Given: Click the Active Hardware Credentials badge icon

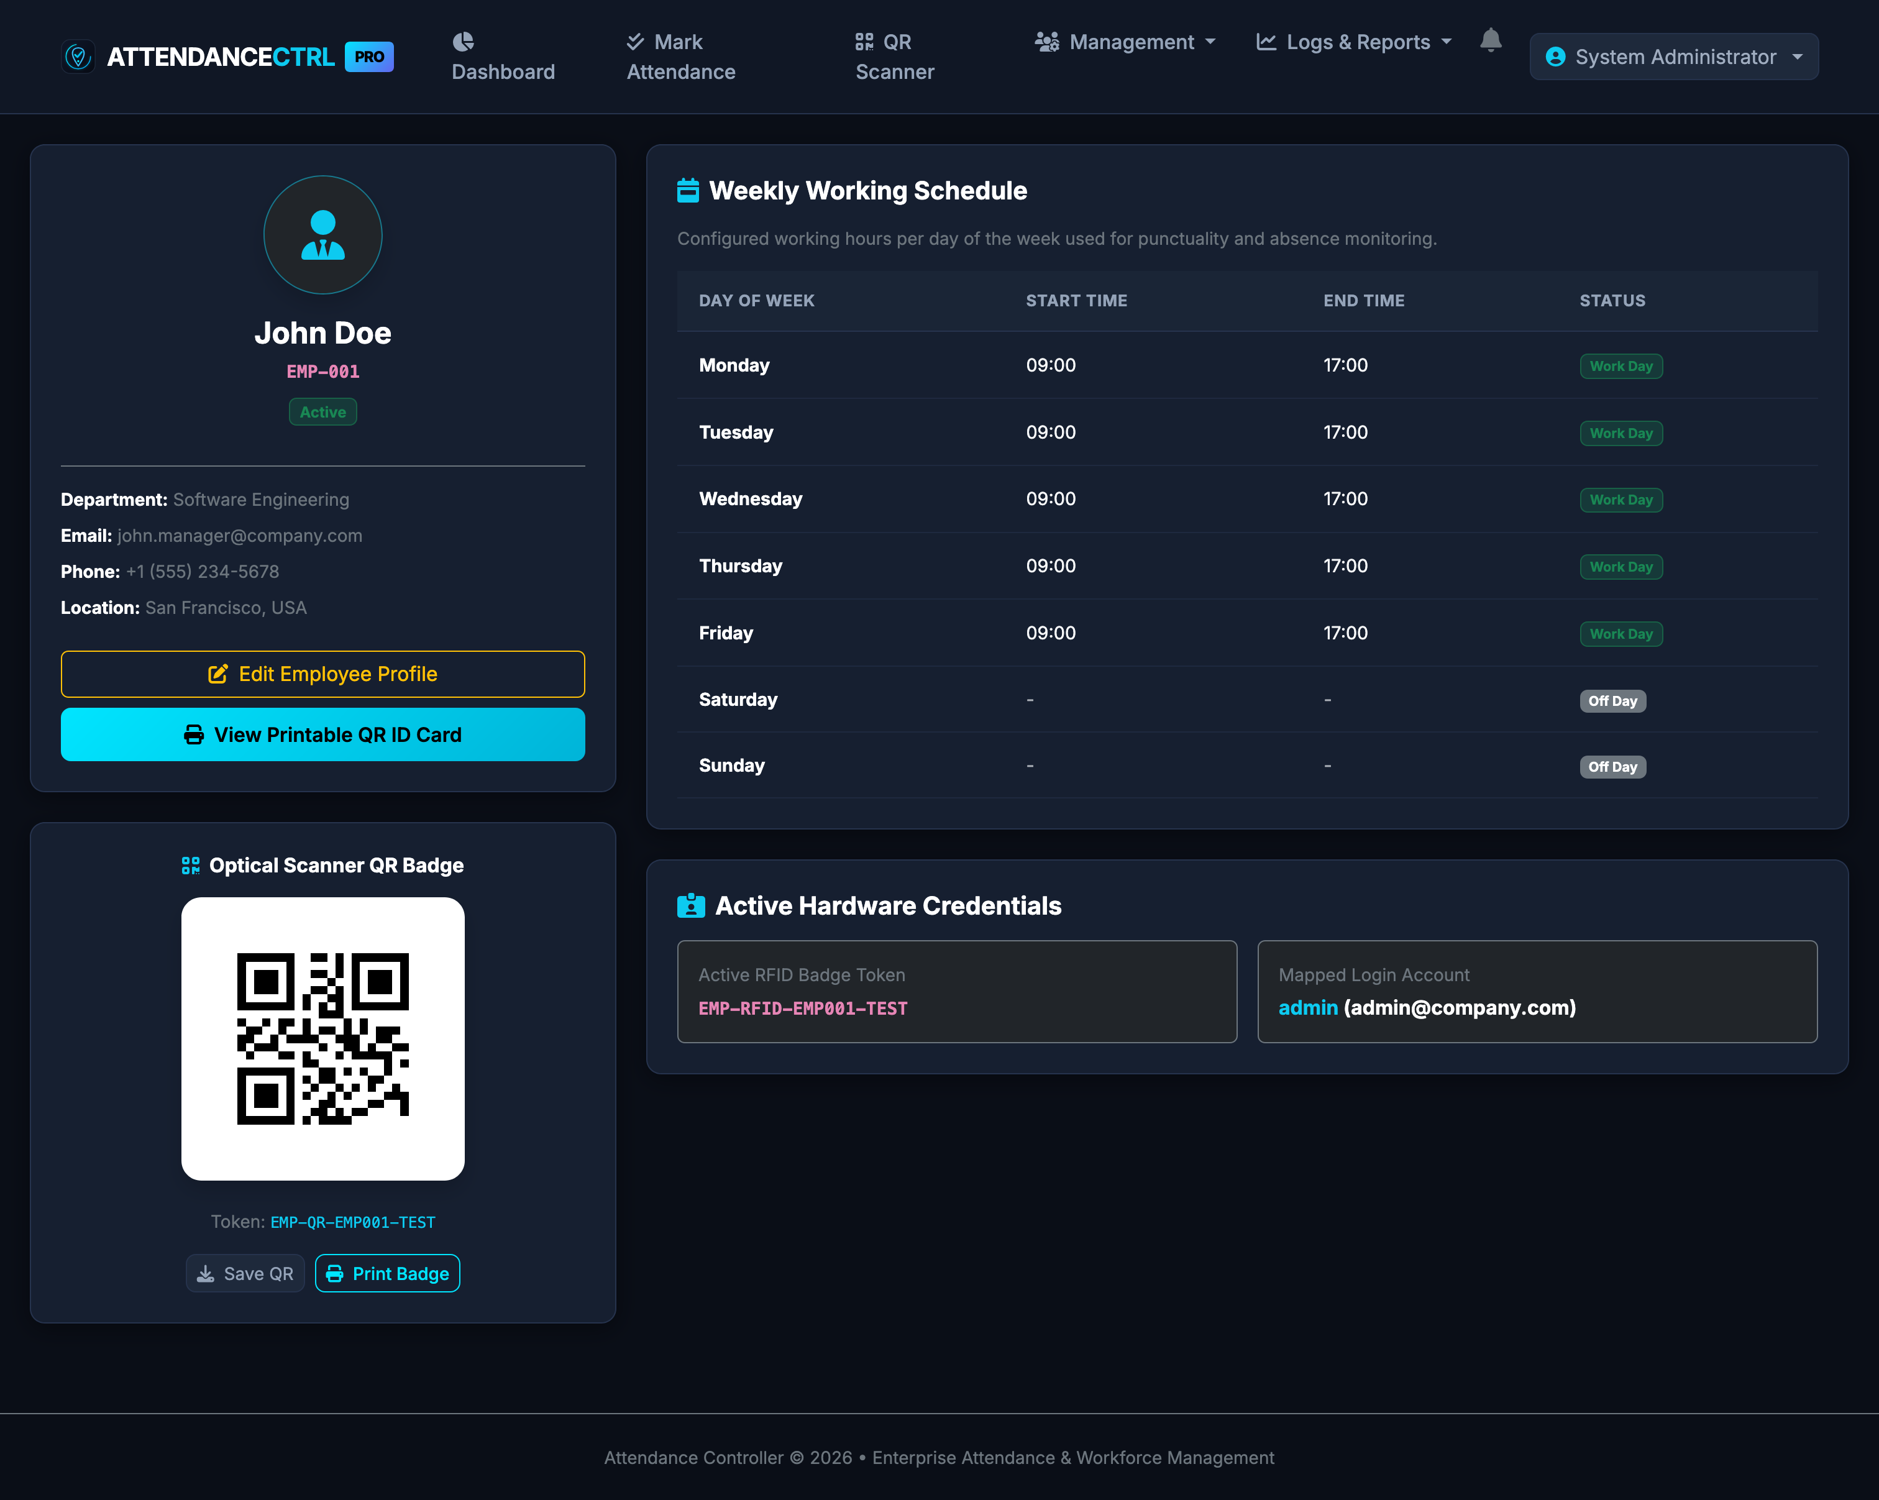Looking at the screenshot, I should pyautogui.click(x=690, y=905).
